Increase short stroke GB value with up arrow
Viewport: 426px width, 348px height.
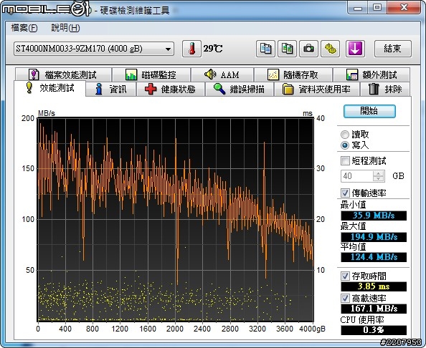click(378, 173)
